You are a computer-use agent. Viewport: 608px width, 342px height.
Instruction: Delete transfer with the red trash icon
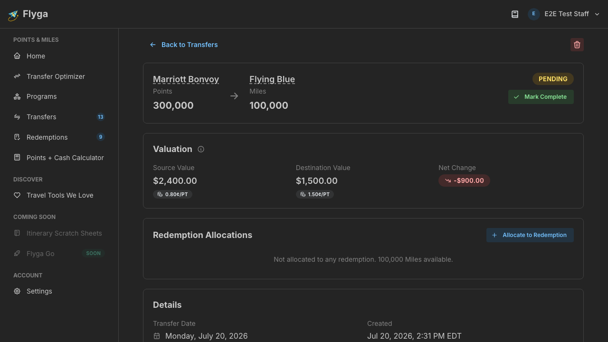click(x=577, y=45)
